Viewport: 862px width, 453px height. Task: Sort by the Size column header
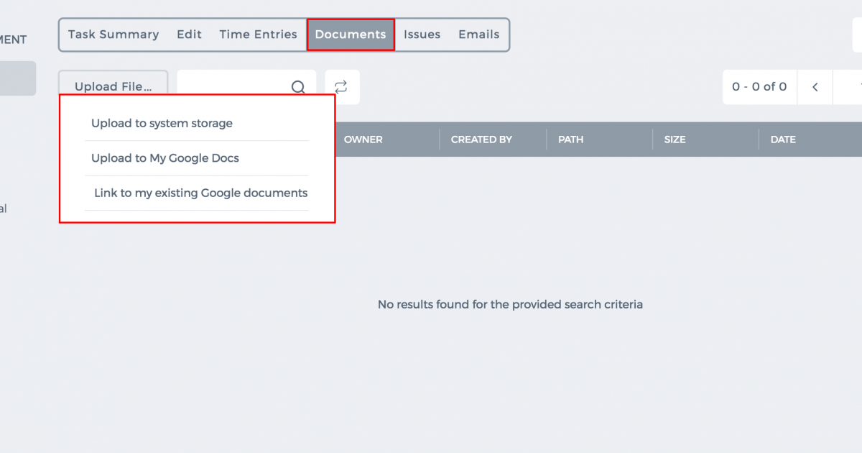click(x=675, y=139)
